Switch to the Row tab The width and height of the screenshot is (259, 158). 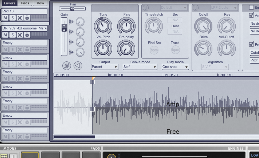pyautogui.click(x=40, y=3)
